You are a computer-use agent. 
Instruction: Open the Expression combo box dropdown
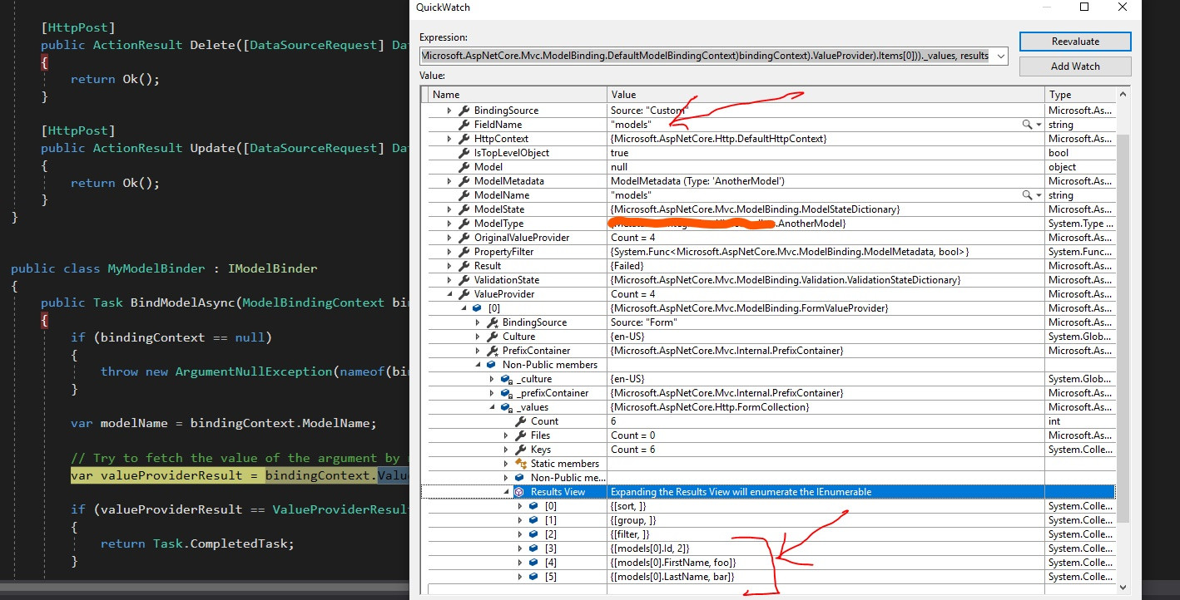point(1000,56)
